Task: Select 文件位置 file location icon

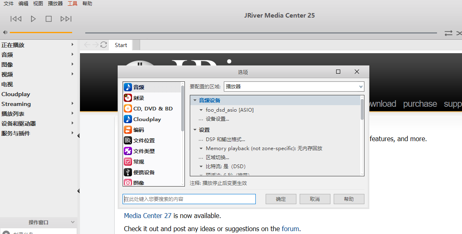Action: pyautogui.click(x=128, y=140)
